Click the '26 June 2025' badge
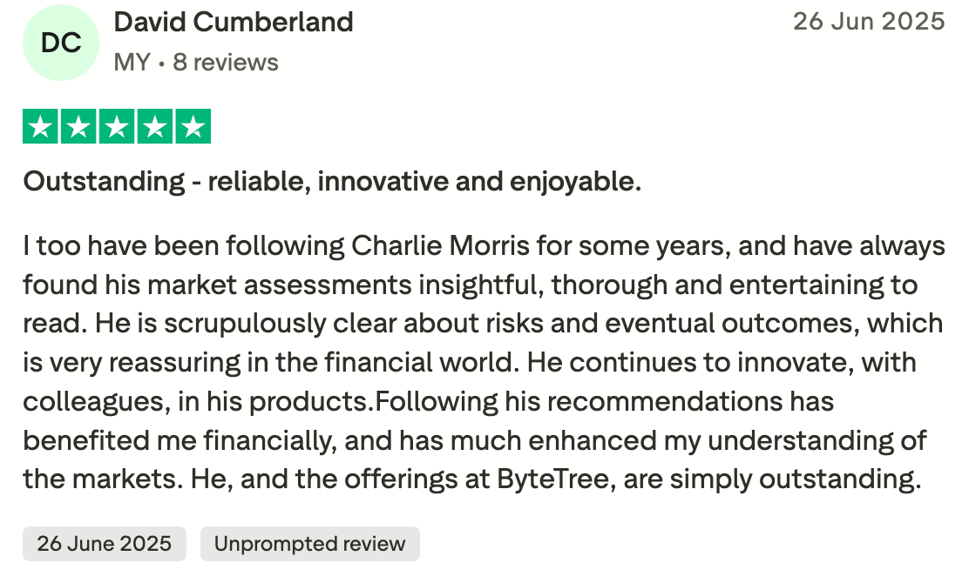Viewport: 969px width, 583px height. 105,544
